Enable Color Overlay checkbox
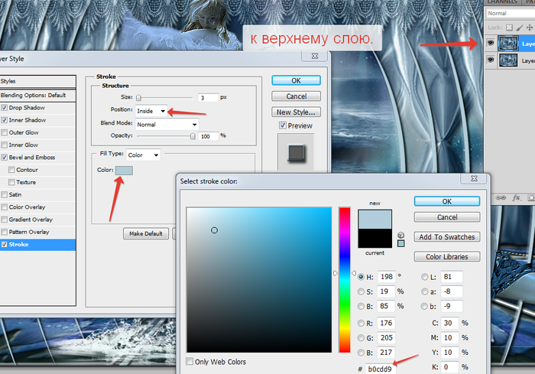535x374 pixels. pos(4,207)
